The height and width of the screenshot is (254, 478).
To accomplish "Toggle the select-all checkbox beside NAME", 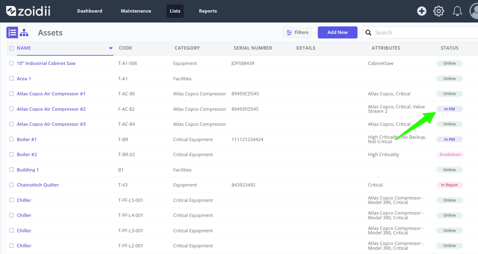I will [x=11, y=48].
